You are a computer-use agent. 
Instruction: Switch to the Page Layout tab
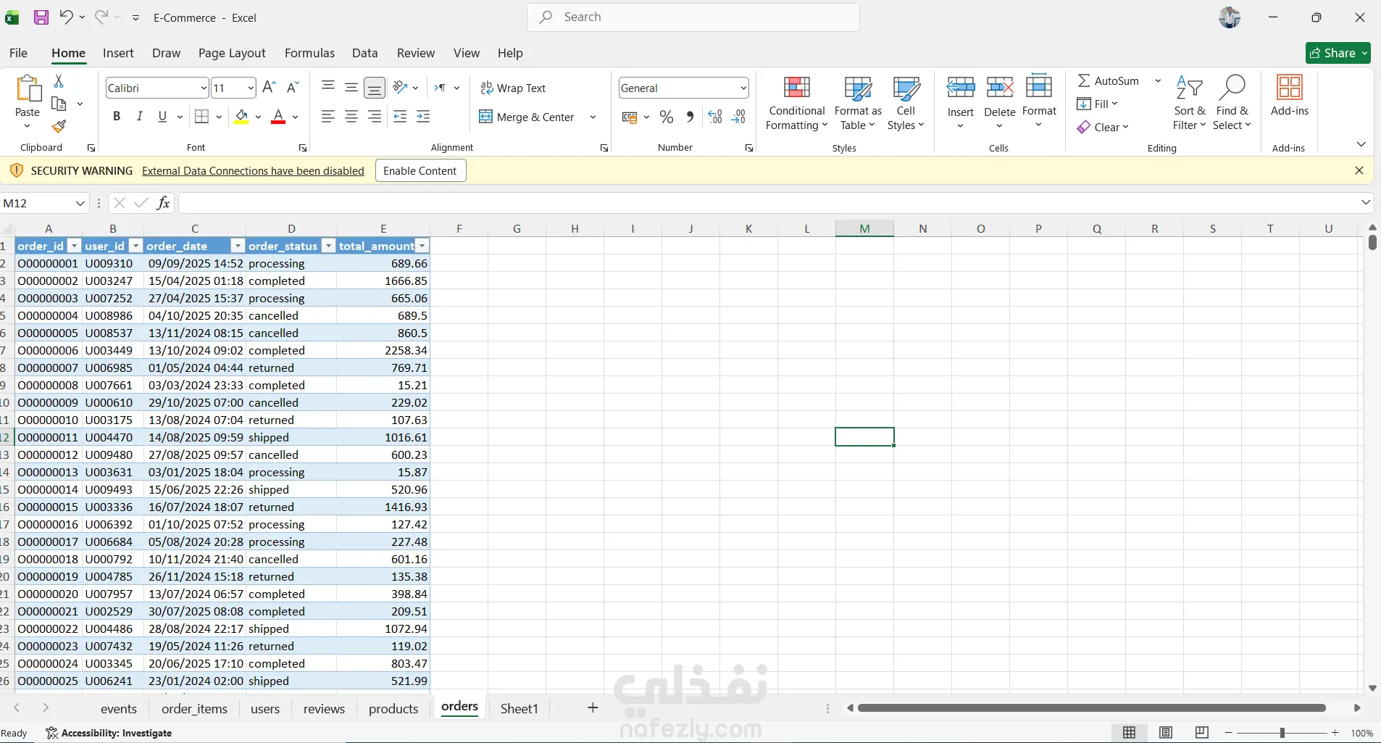click(x=232, y=53)
